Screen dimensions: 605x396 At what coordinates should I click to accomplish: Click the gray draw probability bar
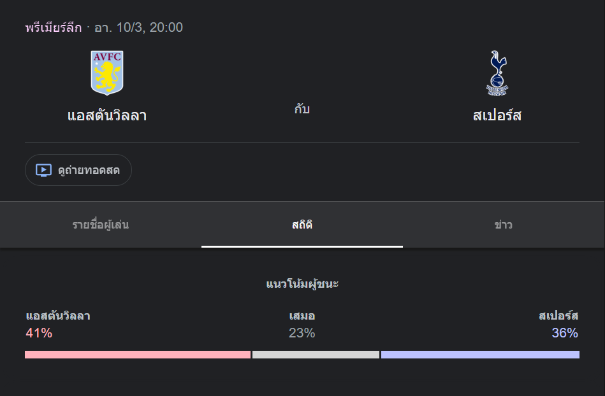[x=316, y=355]
